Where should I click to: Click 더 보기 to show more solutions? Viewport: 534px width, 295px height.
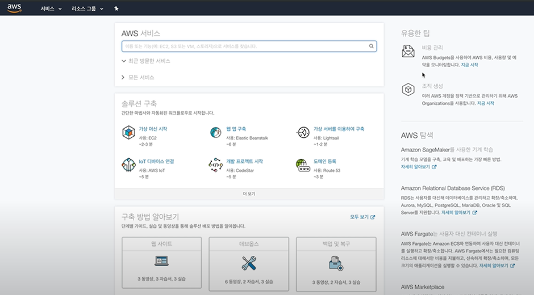[249, 193]
